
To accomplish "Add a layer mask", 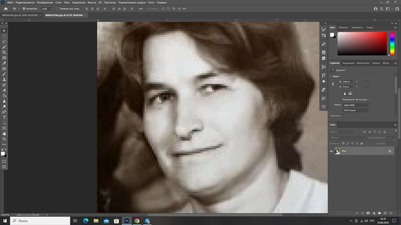I will (368, 213).
